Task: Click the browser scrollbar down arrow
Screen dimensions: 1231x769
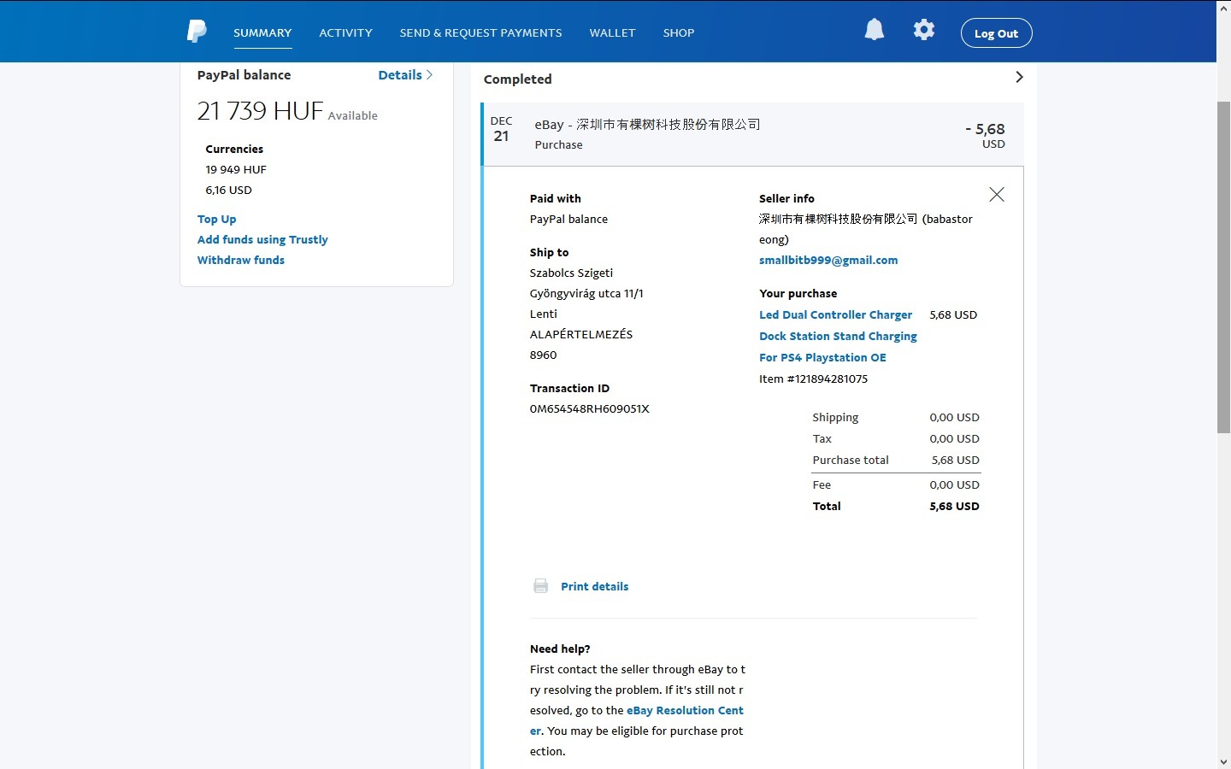Action: [x=1223, y=761]
